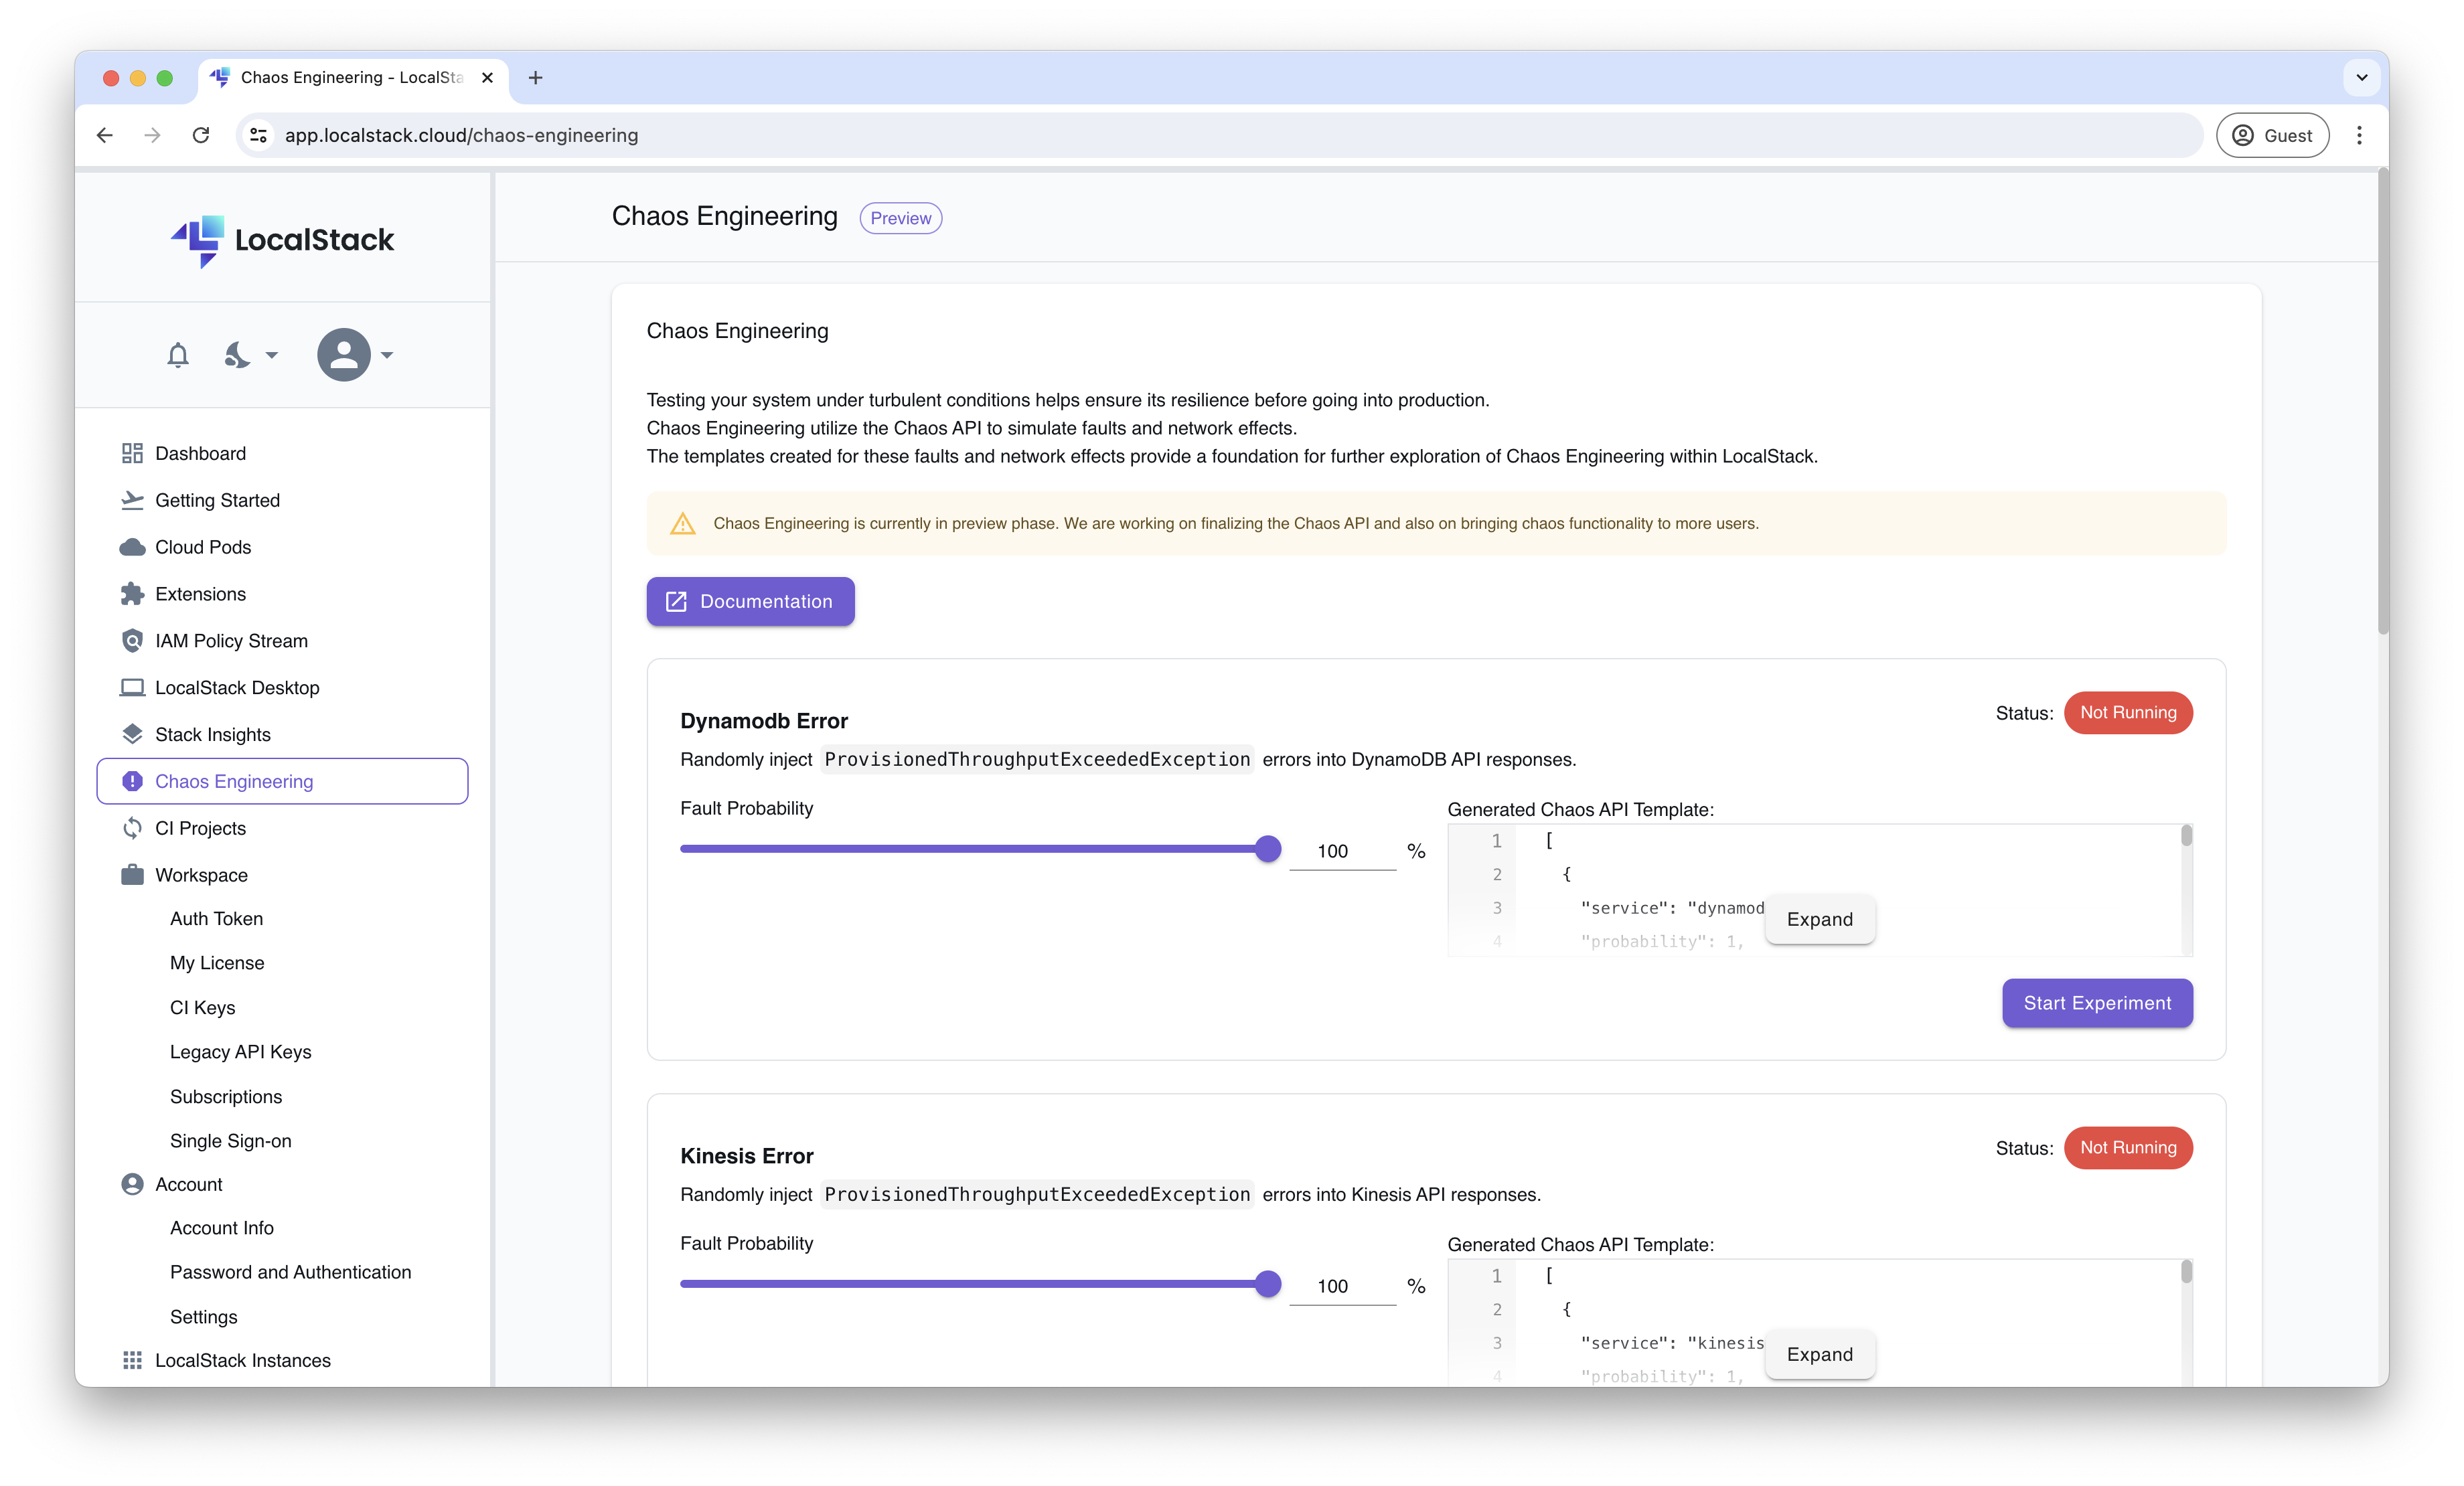
Task: Open notifications via the bell icon
Action: (178, 355)
